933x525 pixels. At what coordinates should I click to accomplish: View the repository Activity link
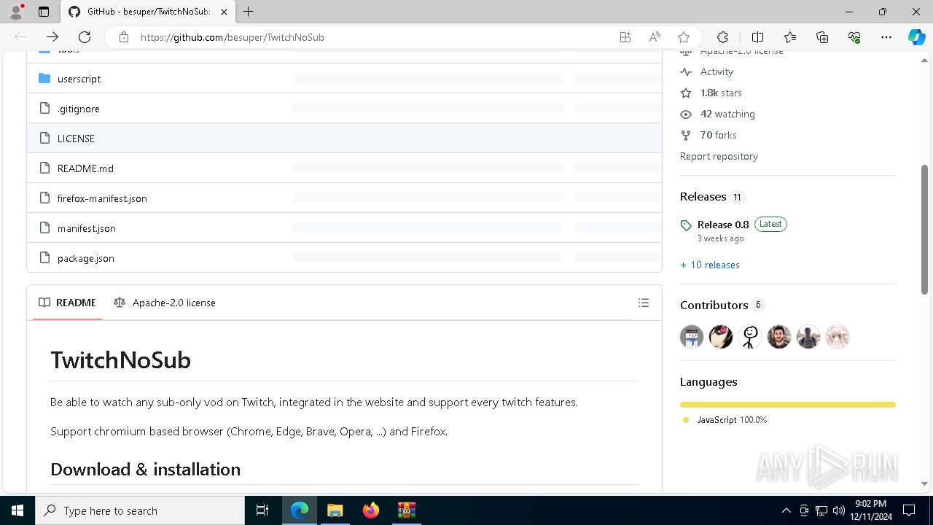(707, 71)
